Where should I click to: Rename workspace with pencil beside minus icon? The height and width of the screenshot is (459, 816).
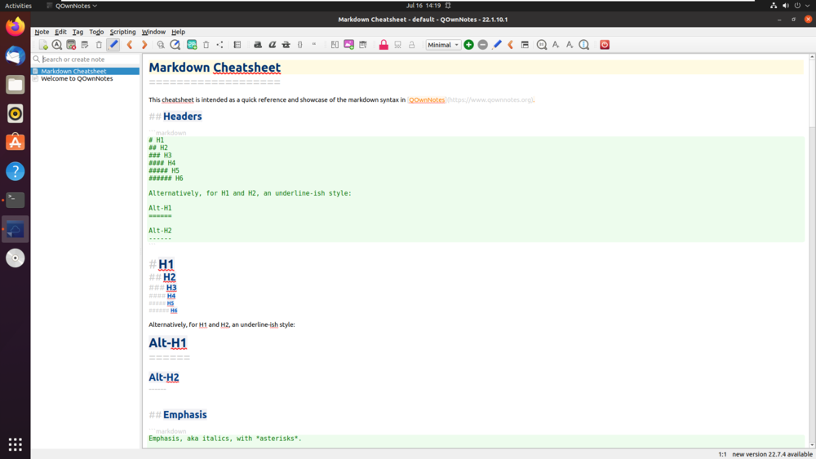pos(497,45)
